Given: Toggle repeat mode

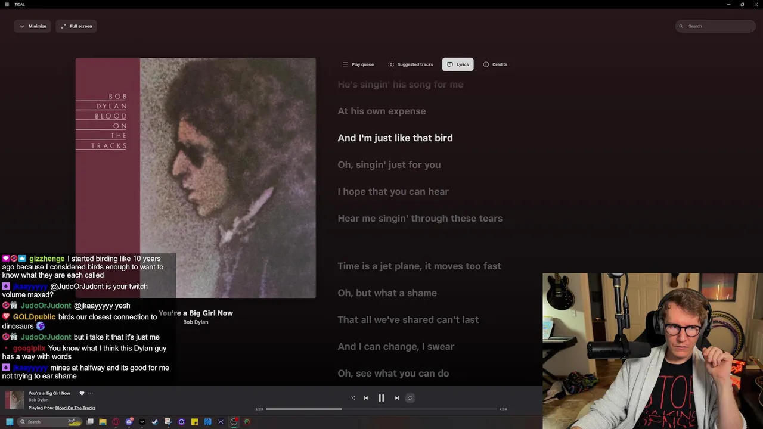Looking at the screenshot, I should [x=410, y=398].
